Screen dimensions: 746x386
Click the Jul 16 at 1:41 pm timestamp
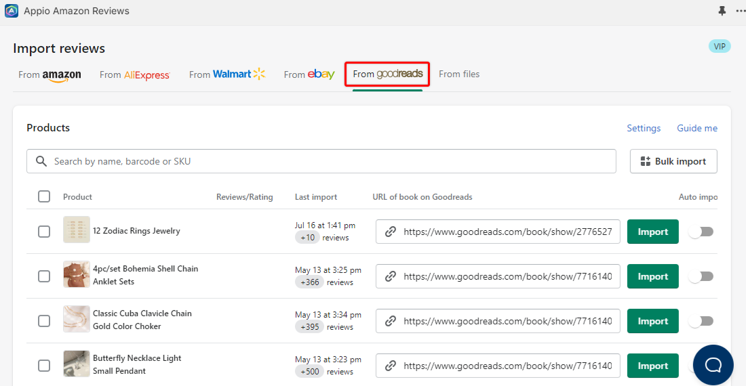325,225
